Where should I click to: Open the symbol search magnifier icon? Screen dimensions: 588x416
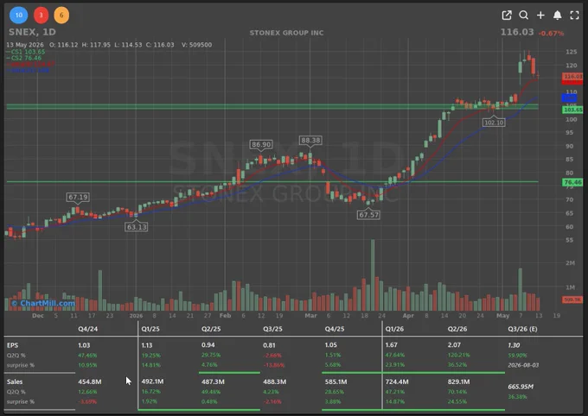[523, 15]
